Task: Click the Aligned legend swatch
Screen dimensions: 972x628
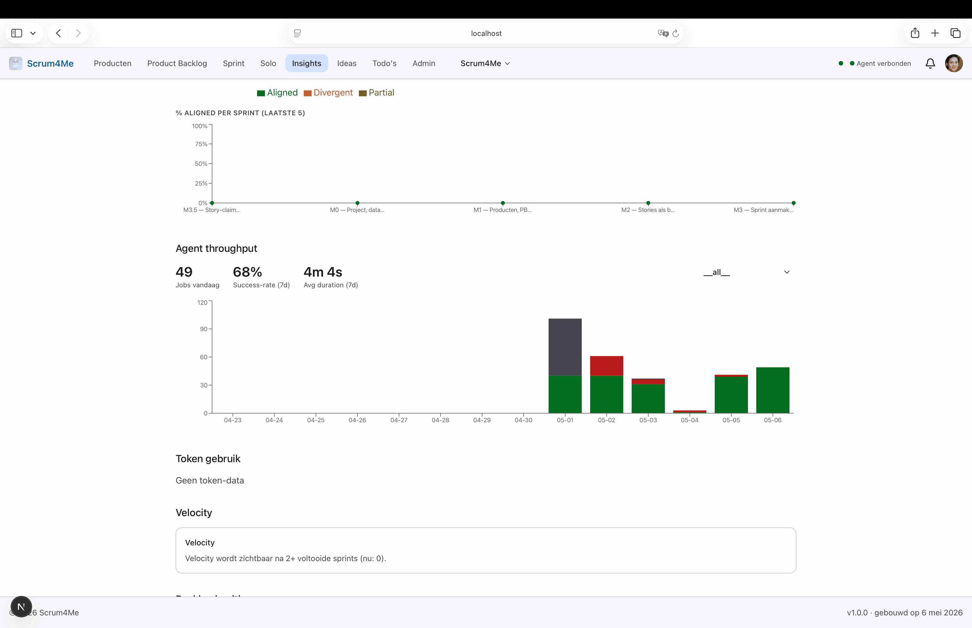Action: click(x=261, y=93)
